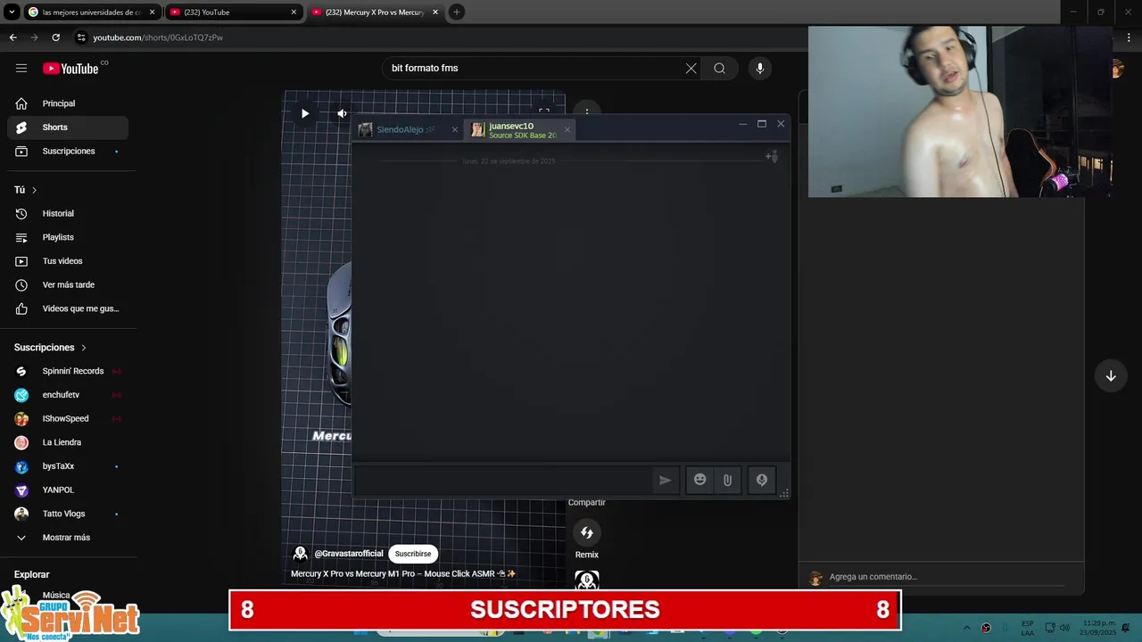Open Spinnin' Records channel

tap(68, 371)
